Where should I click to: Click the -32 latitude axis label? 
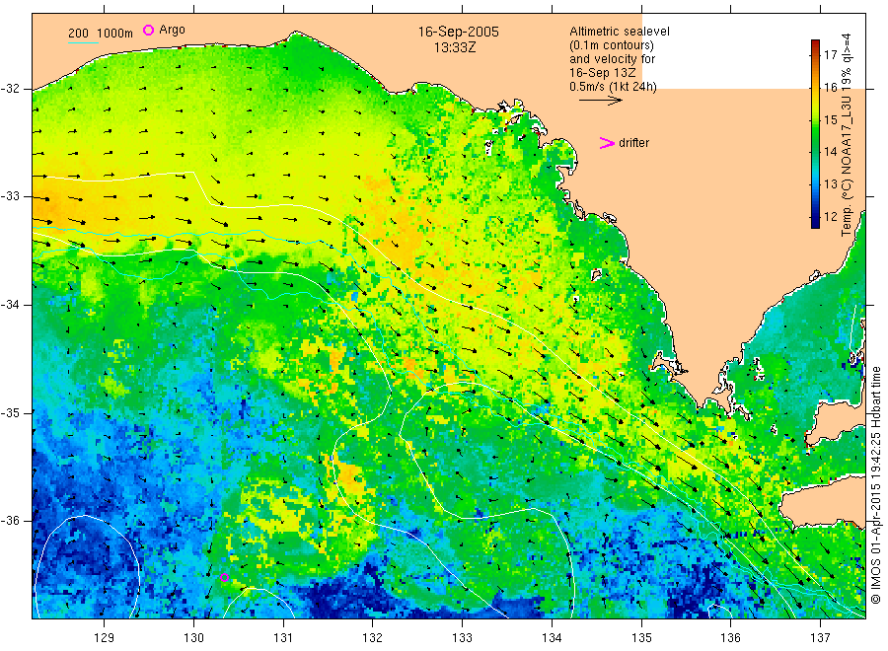point(11,89)
